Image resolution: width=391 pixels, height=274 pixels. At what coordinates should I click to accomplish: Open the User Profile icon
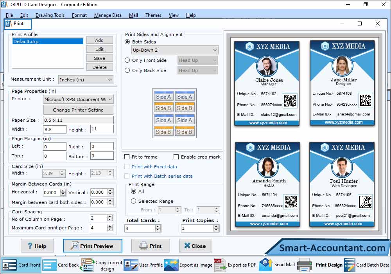tap(131, 265)
